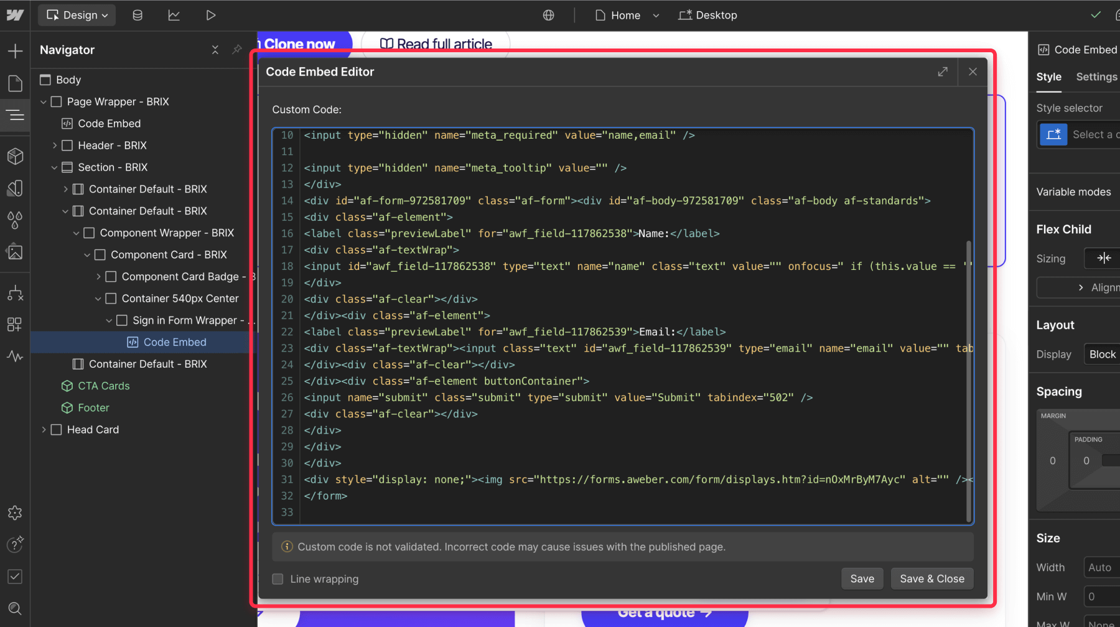Close the Navigator collapse-arrows icon
Viewport: 1120px width, 627px height.
(215, 50)
